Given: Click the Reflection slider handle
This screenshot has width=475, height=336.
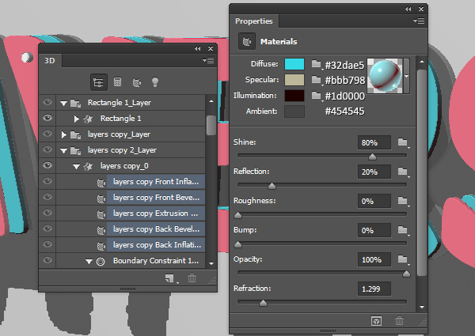Looking at the screenshot, I should tap(272, 186).
